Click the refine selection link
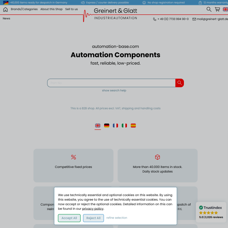Image resolution: width=228 pixels, height=228 pixels. coord(117,218)
